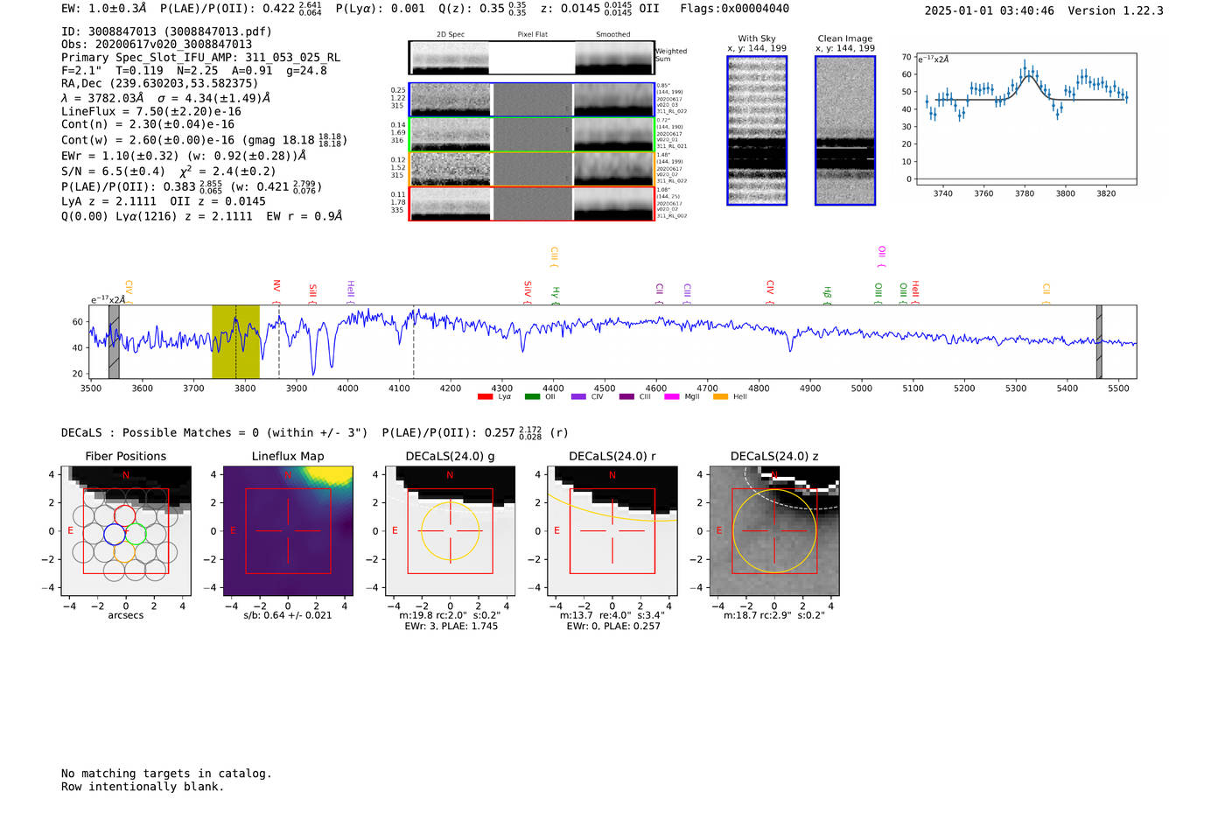Screen dimensions: 1225x834
Task: Click the 'ID: 3008847013 (3008847013.pdf)' line
Action: coord(166,32)
